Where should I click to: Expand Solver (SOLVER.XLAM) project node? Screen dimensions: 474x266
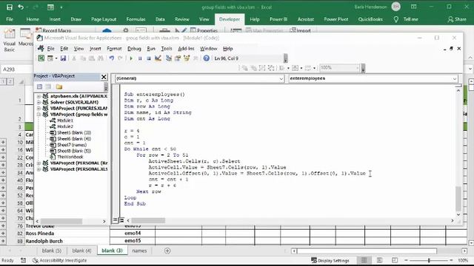tap(39, 102)
